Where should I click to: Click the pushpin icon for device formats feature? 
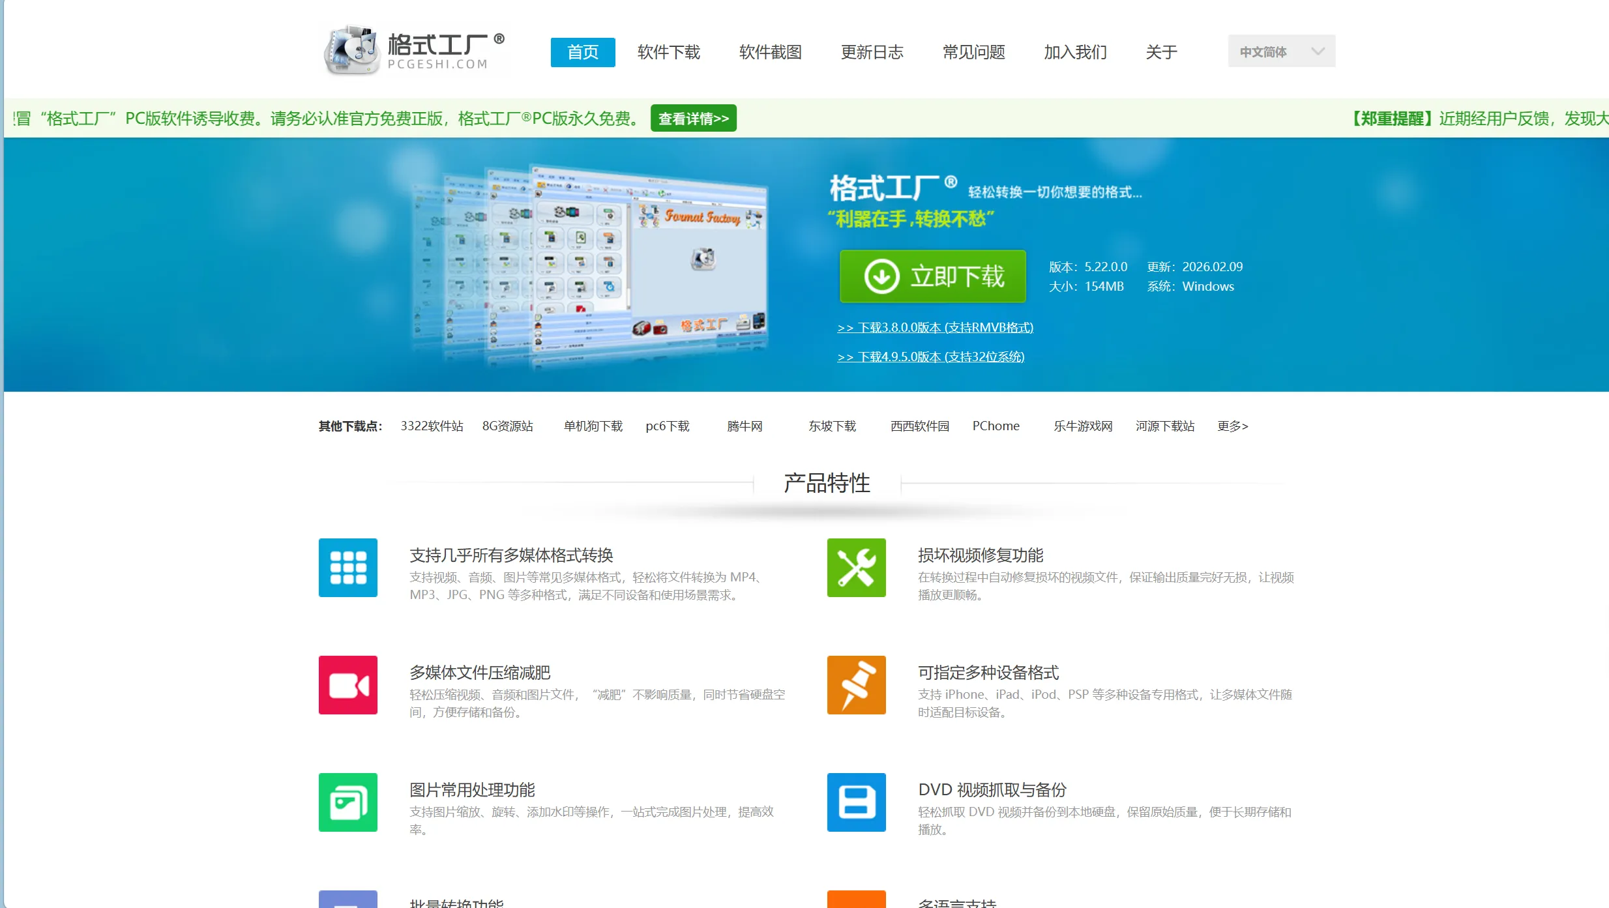point(856,685)
